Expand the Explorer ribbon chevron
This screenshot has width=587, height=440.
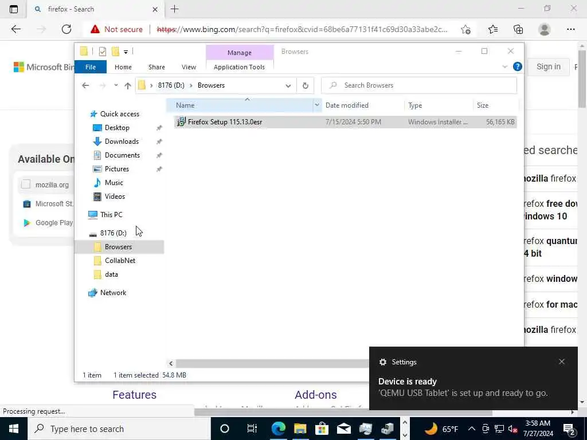(x=504, y=67)
